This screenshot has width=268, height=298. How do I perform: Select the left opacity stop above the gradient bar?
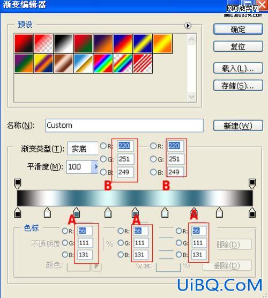[18, 184]
